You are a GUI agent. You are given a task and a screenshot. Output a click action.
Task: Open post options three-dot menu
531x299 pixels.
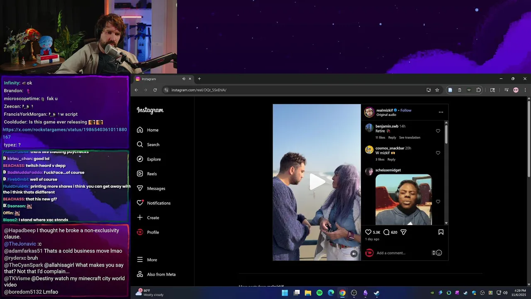(x=441, y=112)
